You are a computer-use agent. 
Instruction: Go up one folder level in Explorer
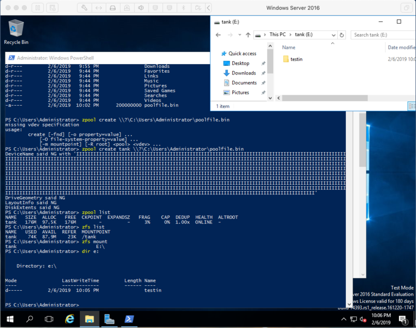(x=248, y=35)
